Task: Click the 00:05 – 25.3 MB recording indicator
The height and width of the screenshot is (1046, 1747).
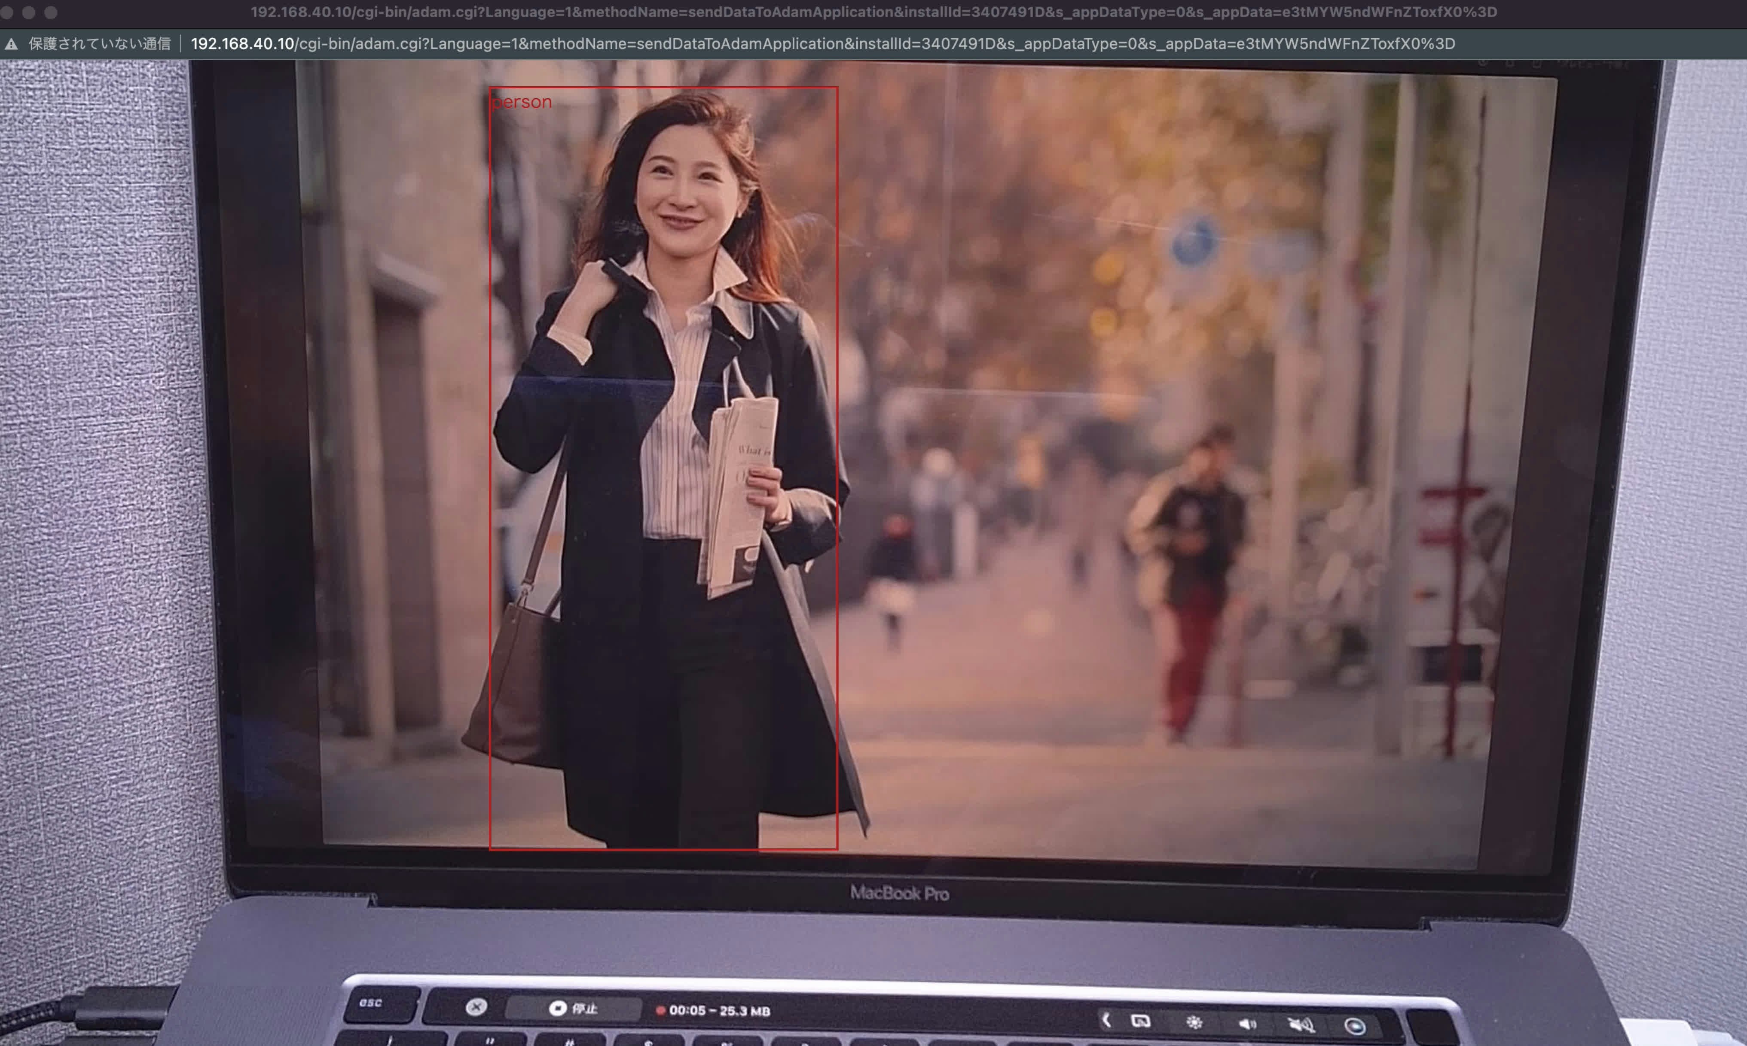Action: pyautogui.click(x=714, y=1010)
